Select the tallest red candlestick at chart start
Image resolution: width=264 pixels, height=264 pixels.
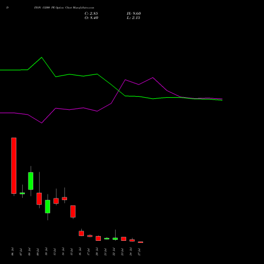(x=14, y=166)
